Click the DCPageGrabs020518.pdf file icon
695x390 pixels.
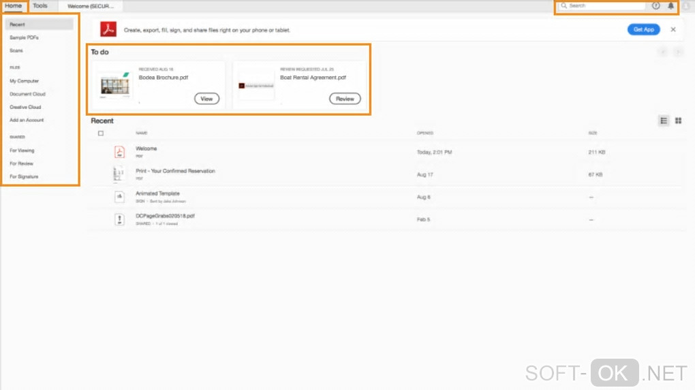[x=119, y=219]
